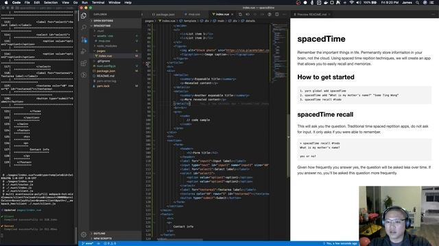This screenshot has height=246, width=439.
Task: Click 'template' in the breadcrumb bar
Action: click(190, 20)
